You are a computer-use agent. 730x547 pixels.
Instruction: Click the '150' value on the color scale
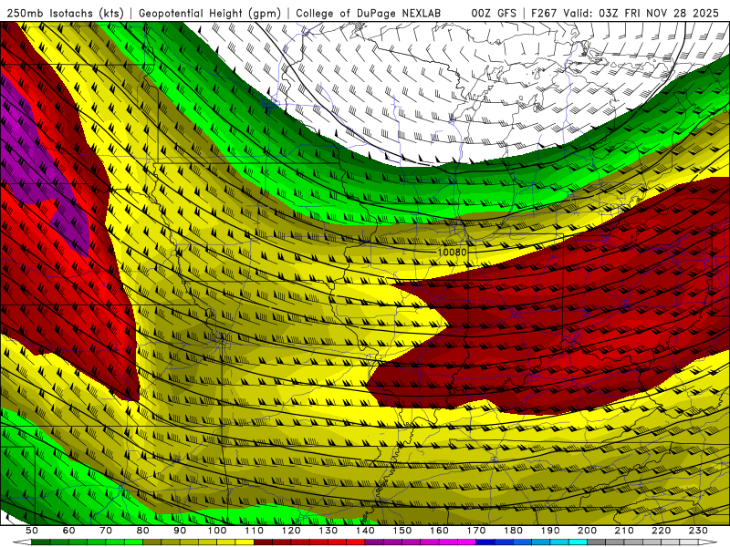pyautogui.click(x=402, y=531)
